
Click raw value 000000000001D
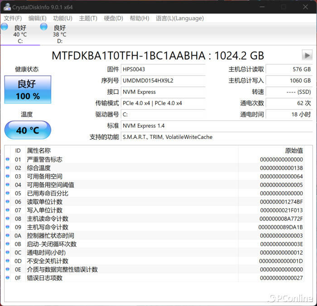(x=281, y=261)
